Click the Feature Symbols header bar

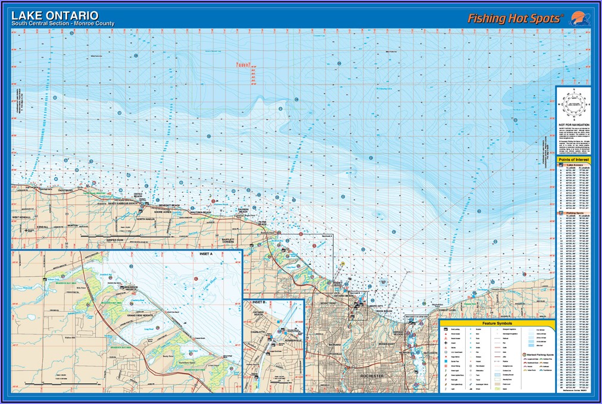pos(497,323)
